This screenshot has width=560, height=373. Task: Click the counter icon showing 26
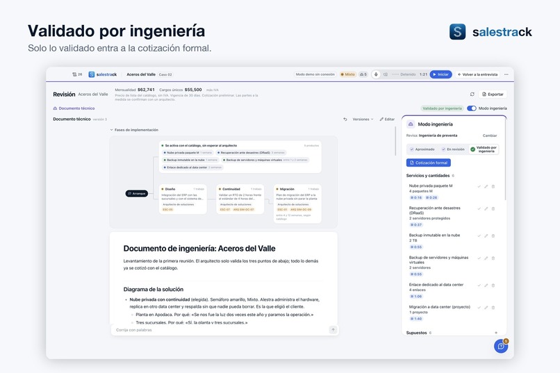(x=77, y=74)
